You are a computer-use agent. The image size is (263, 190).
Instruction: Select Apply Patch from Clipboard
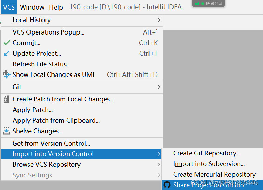82,120
